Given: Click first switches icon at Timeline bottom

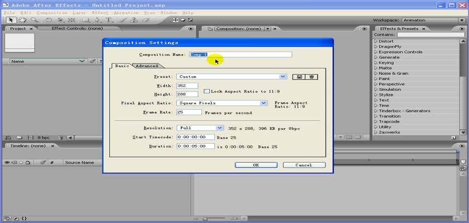Looking at the screenshot, I should coord(8,219).
